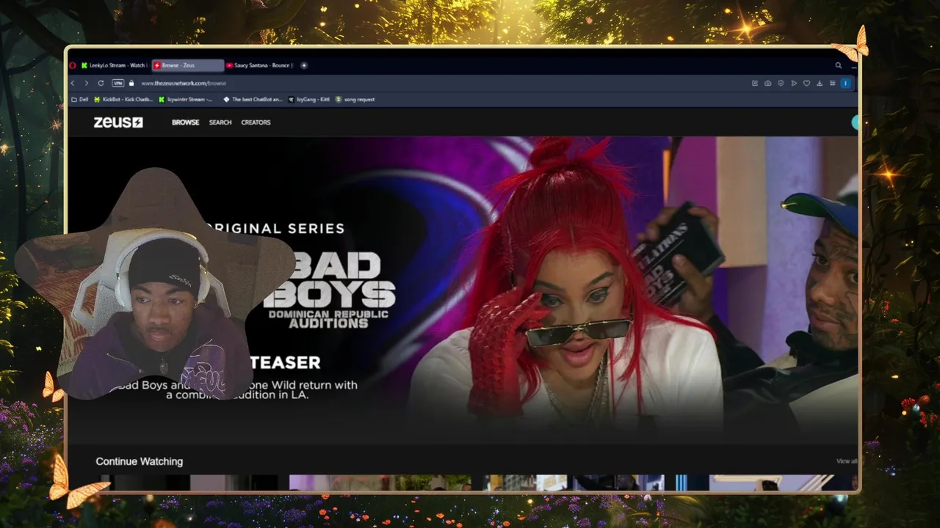940x528 pixels.
Task: Click the Continue Watching heading
Action: click(x=139, y=461)
